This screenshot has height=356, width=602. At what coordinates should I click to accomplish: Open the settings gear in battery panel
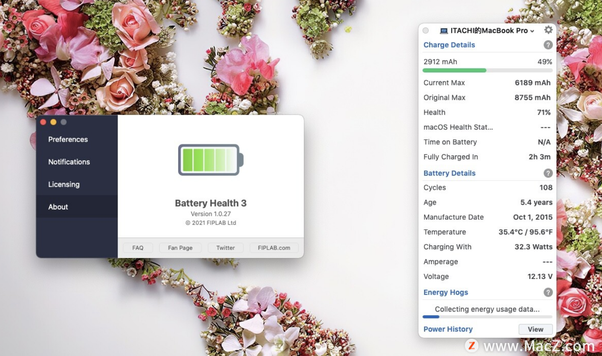[548, 30]
